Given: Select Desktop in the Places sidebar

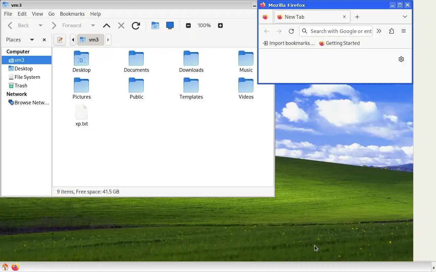Looking at the screenshot, I should [27, 69].
